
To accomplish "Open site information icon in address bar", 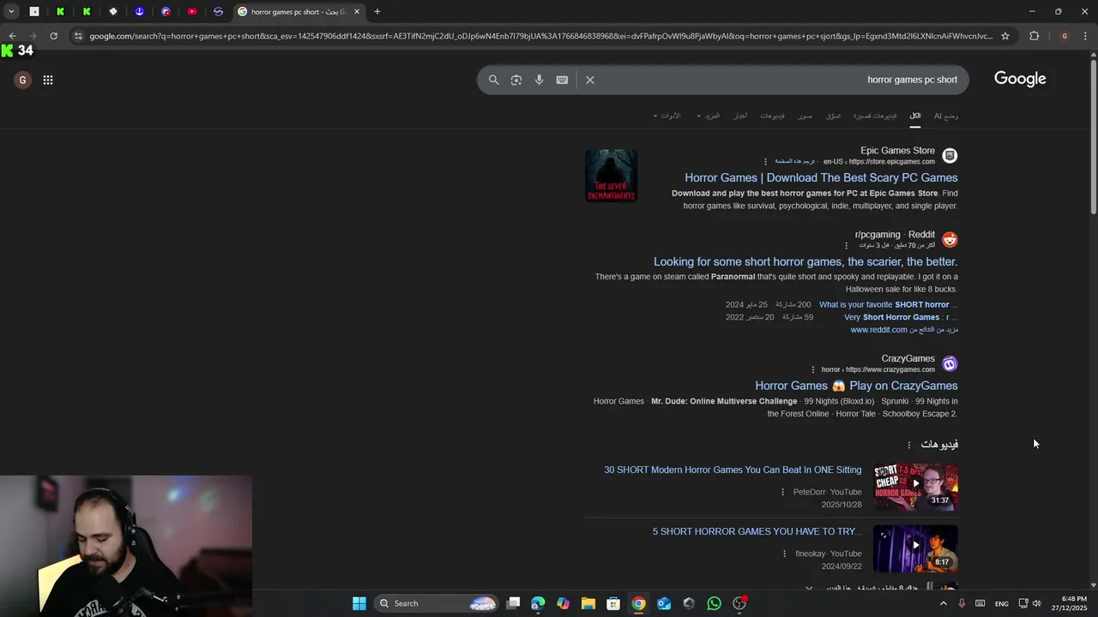I will coord(78,36).
